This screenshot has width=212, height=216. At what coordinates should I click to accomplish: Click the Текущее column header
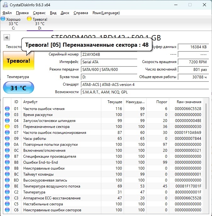(113, 102)
